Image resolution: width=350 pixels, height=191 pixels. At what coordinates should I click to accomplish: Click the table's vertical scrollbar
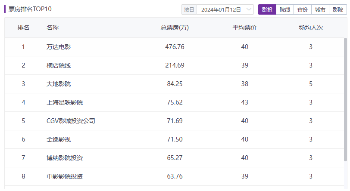point(345,99)
